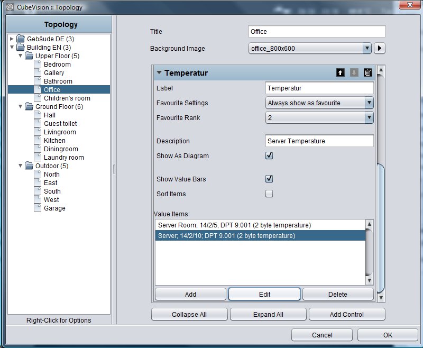Image resolution: width=423 pixels, height=348 pixels.
Task: Click the control panel vertical scrollbar thumb
Action: (381, 228)
